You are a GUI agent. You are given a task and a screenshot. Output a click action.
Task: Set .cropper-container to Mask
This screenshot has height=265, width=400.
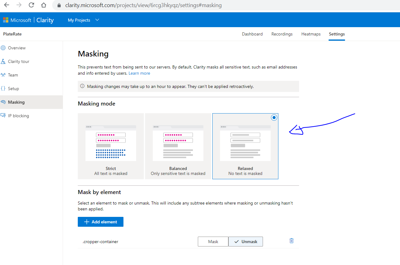213,241
